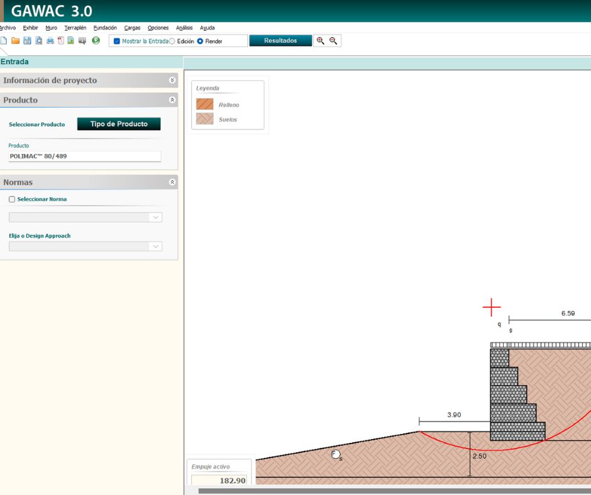Click the Producto name text field
Viewport: 591px width, 495px height.
coord(85,156)
